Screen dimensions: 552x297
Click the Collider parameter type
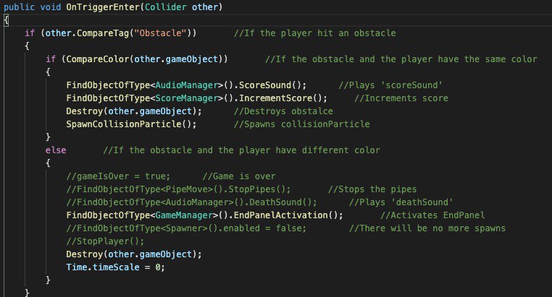coord(165,7)
